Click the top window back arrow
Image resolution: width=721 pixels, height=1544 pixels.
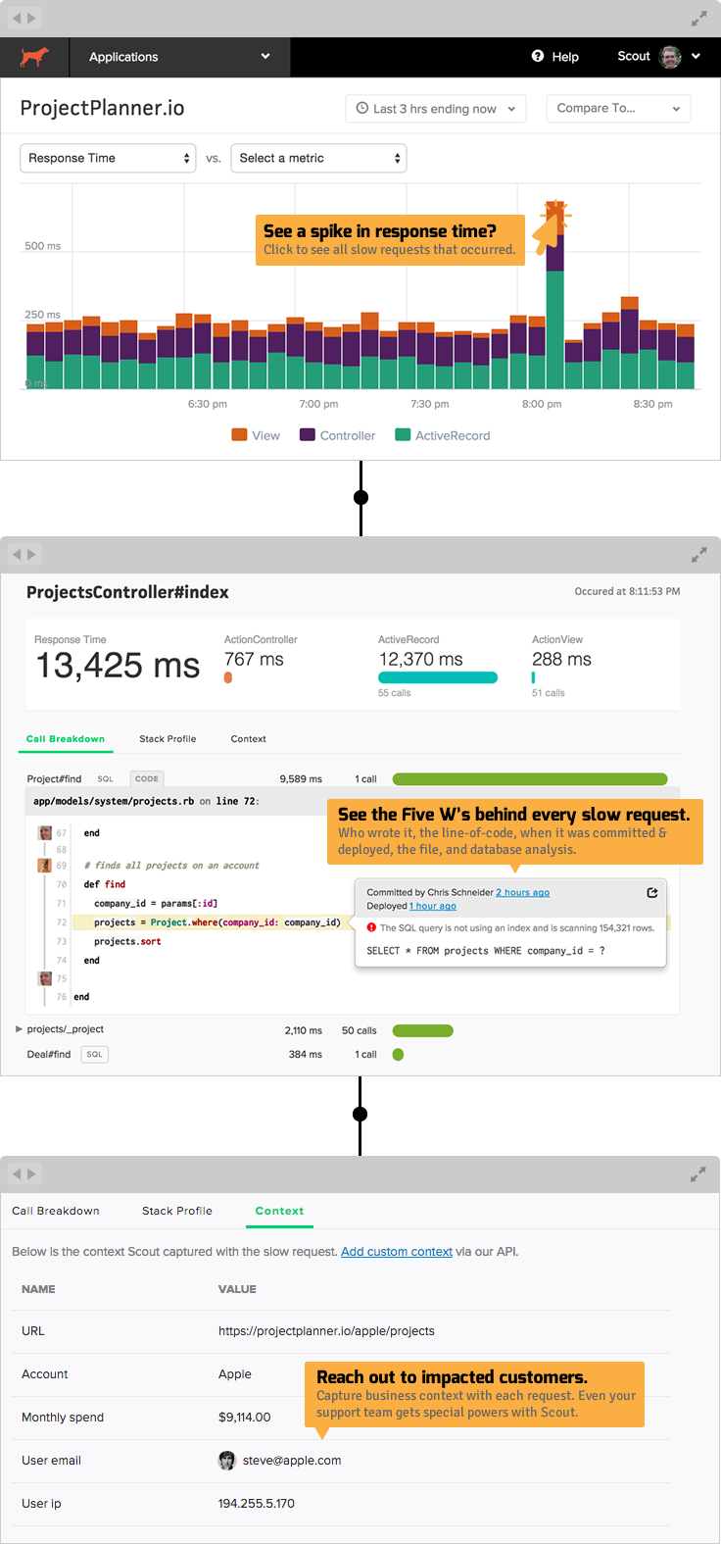18,19
